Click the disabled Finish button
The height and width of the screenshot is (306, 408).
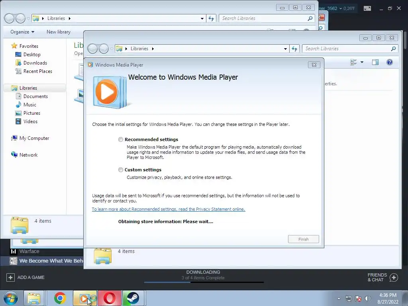tap(303, 239)
